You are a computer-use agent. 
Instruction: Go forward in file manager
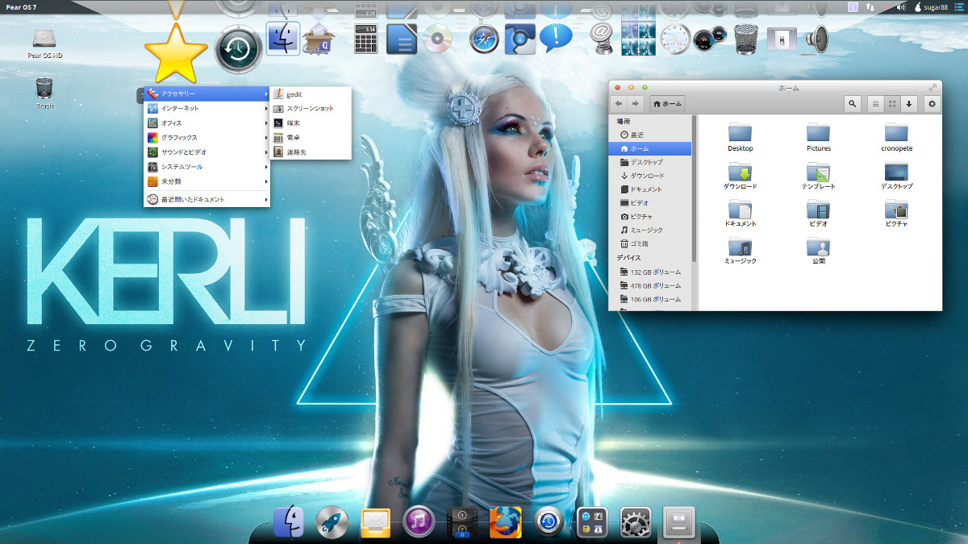636,103
